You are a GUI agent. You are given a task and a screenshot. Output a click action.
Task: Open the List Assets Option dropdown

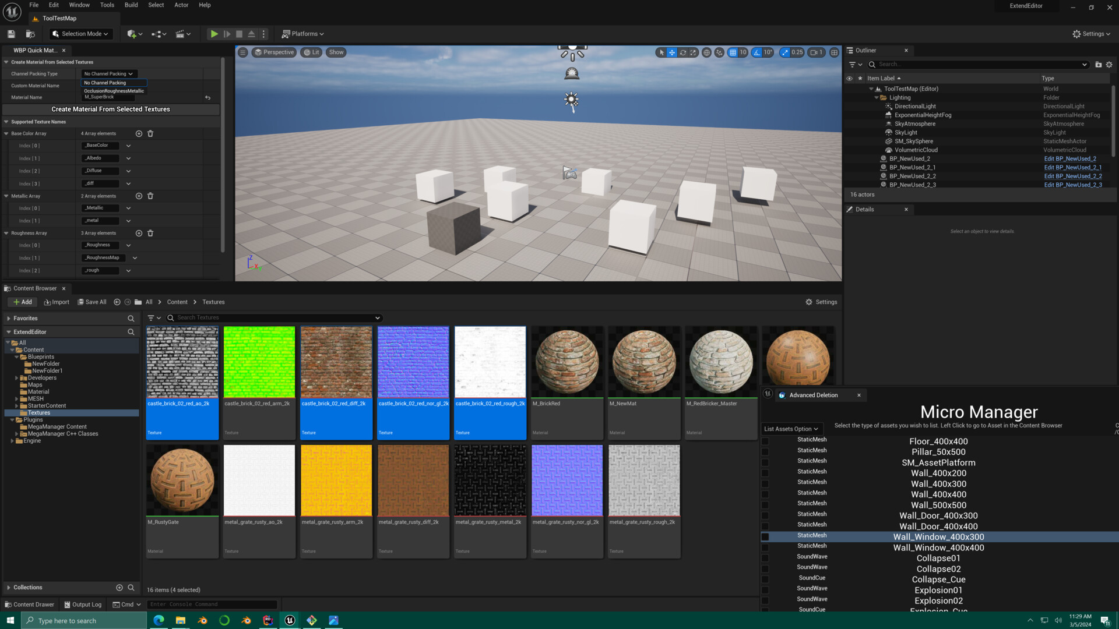pyautogui.click(x=791, y=429)
